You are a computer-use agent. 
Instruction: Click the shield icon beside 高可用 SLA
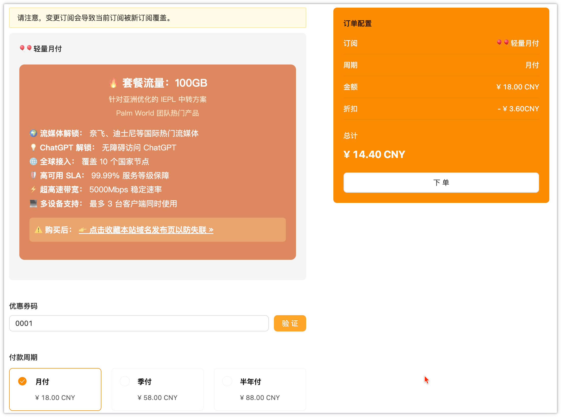(x=34, y=175)
